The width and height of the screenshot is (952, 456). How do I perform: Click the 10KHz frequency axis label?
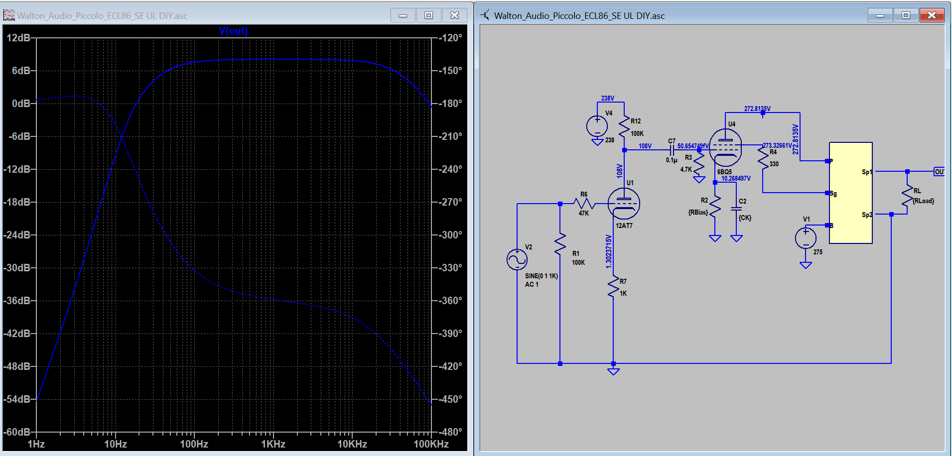[x=352, y=444]
